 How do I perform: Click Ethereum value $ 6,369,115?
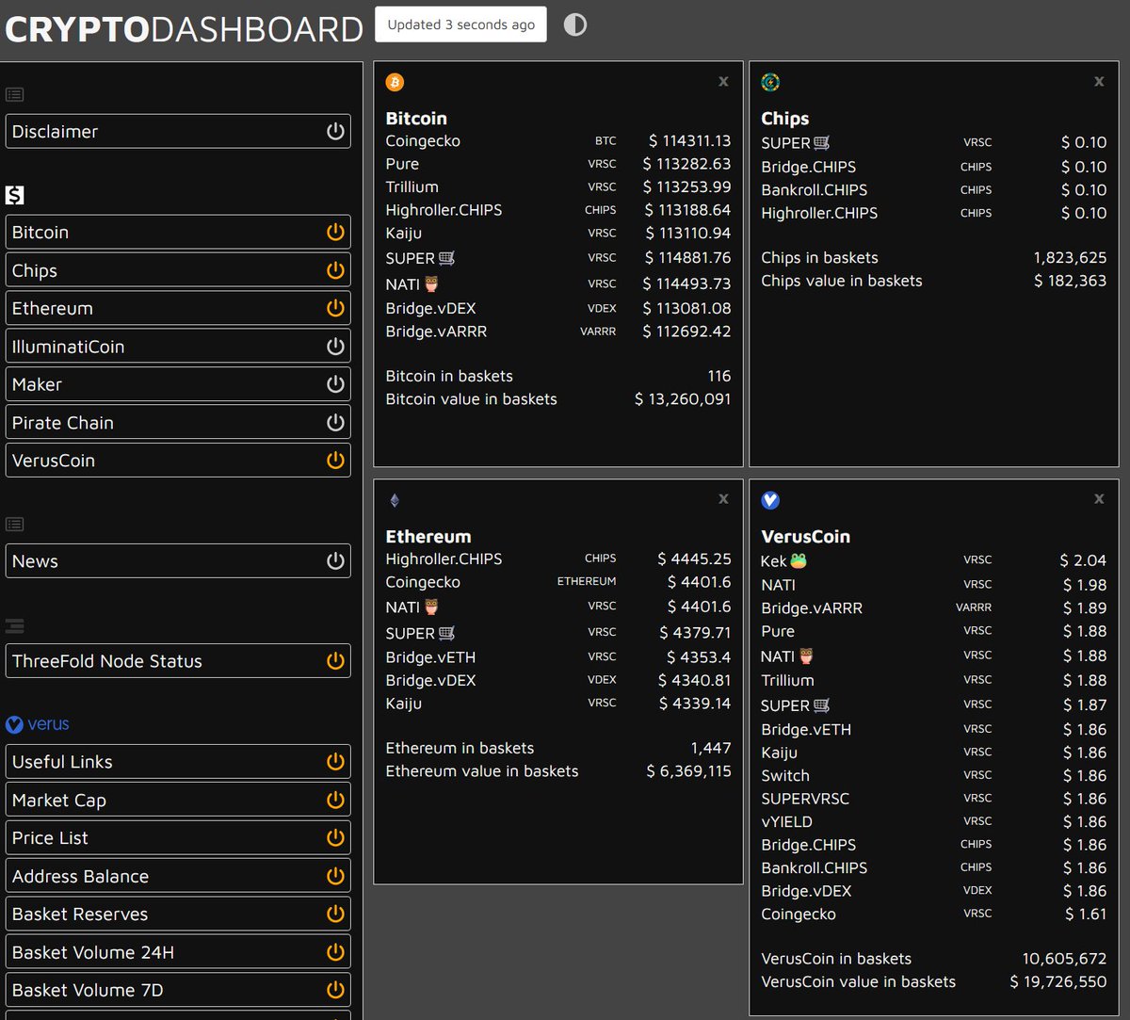(688, 771)
